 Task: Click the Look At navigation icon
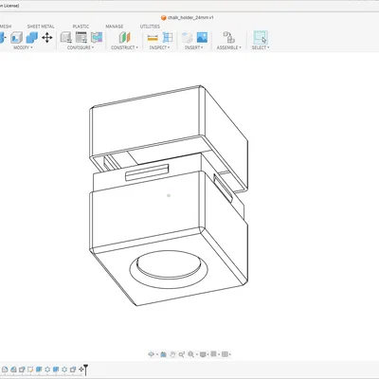pos(163,354)
